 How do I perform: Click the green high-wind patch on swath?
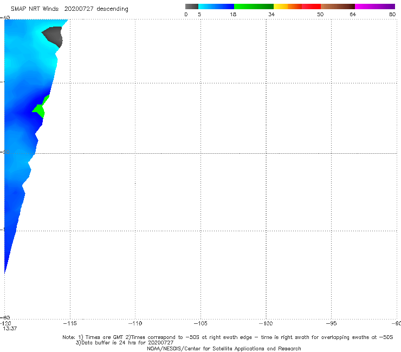39,110
